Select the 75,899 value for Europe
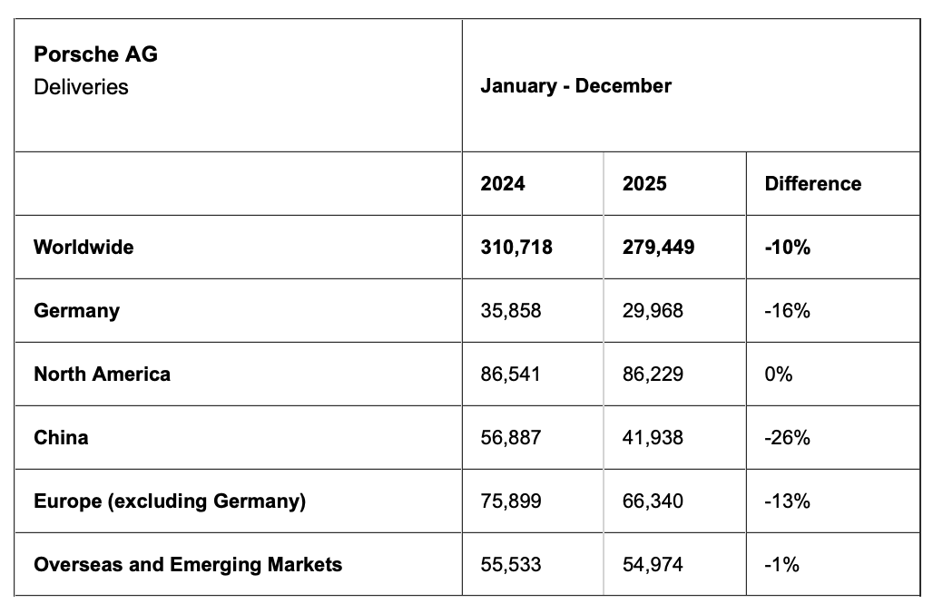This screenshot has width=943, height=613. [x=511, y=501]
